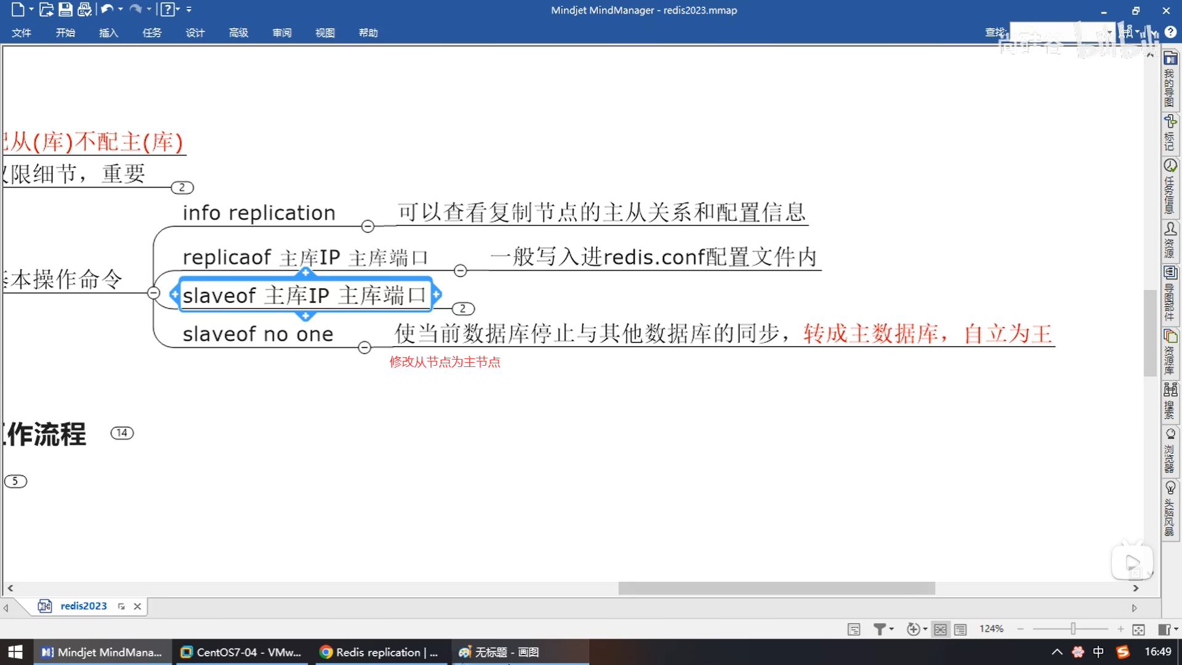Viewport: 1182px width, 665px height.
Task: Select the redis2023 document tab
Action: (x=83, y=606)
